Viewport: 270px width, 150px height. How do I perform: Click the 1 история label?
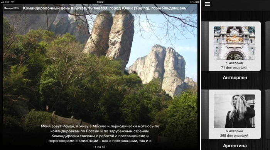click(x=234, y=63)
